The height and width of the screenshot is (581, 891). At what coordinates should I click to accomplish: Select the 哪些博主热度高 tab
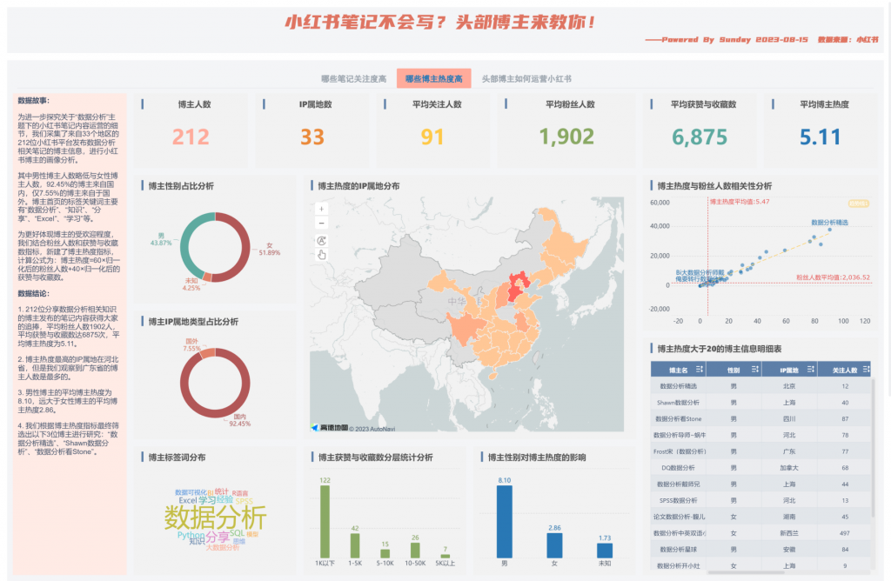434,79
